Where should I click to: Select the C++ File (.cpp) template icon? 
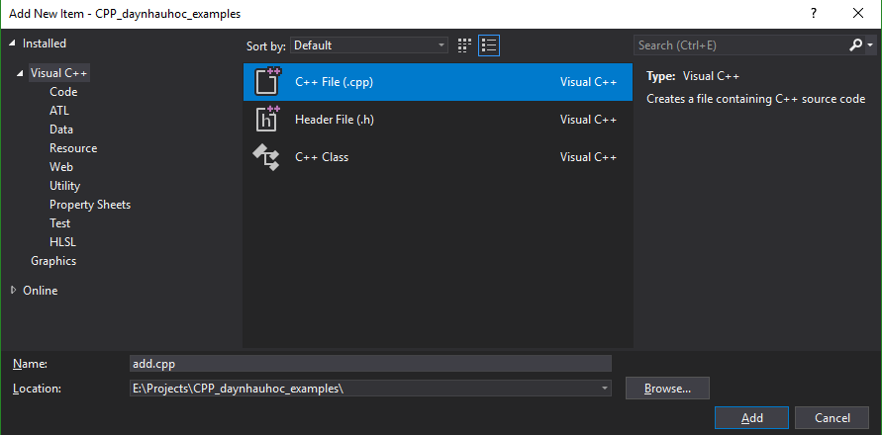(267, 81)
